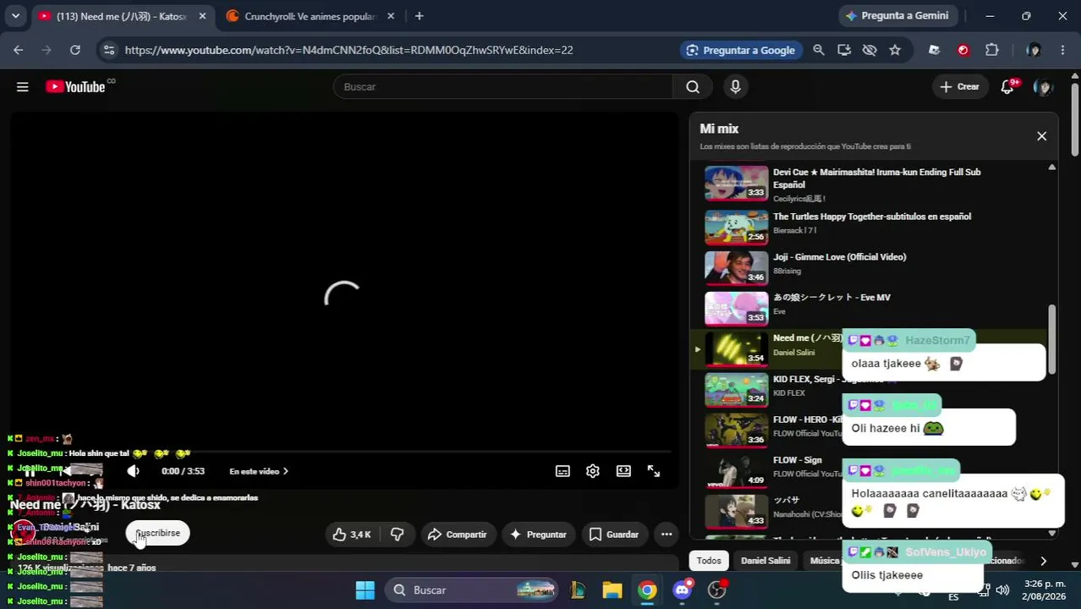Dislike the video with thumbs-down button

coord(397,534)
